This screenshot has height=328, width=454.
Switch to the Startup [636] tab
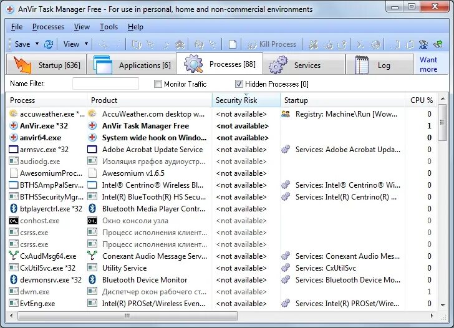click(47, 65)
